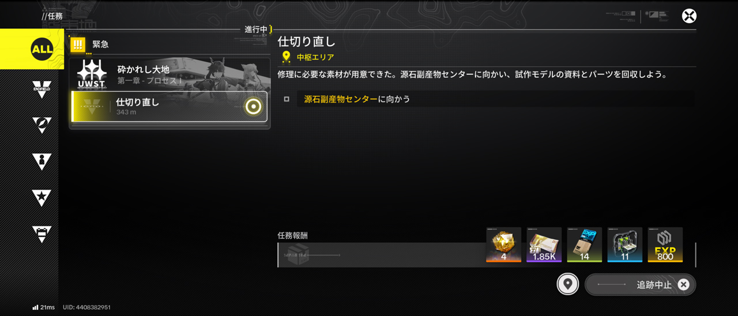Select the 仕切り直し mission entry

[x=170, y=107]
